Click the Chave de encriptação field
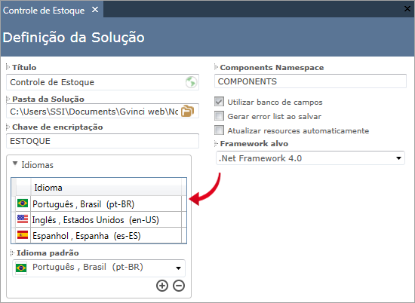Viewport: 415px width, 303px height. 103,141
